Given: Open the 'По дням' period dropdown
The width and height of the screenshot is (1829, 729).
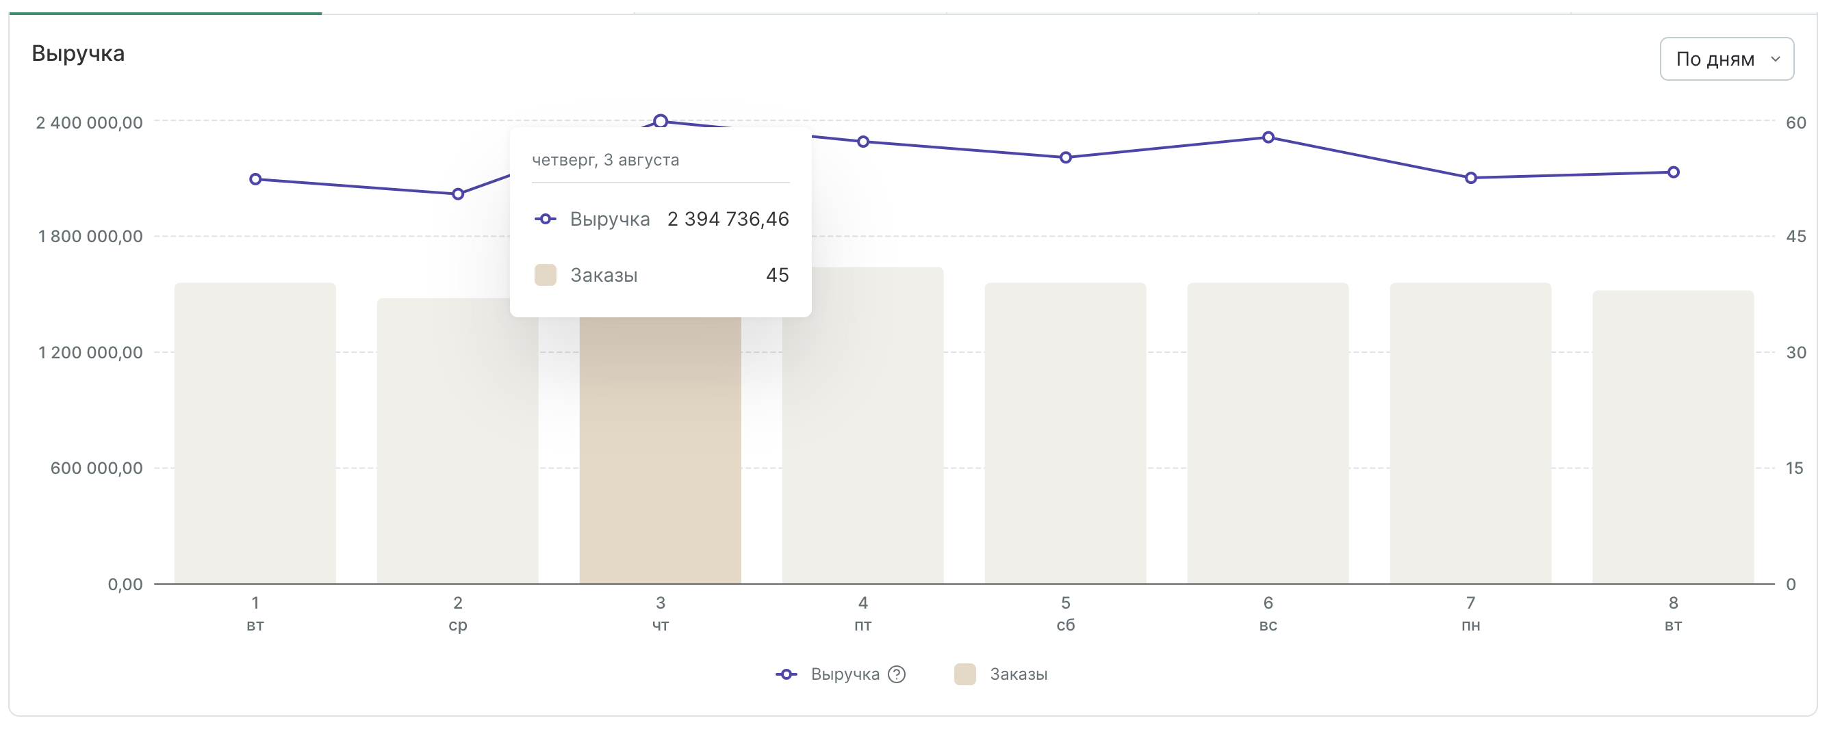Looking at the screenshot, I should tap(1726, 59).
